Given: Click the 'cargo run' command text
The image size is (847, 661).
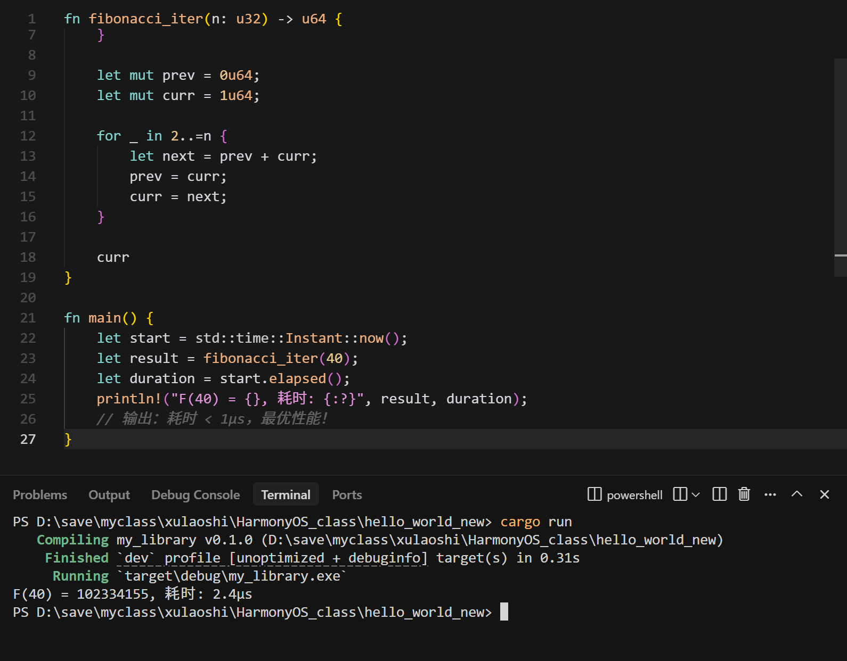Looking at the screenshot, I should point(536,522).
